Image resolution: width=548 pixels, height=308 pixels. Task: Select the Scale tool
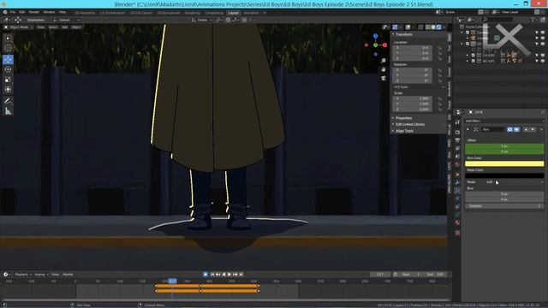[x=8, y=80]
